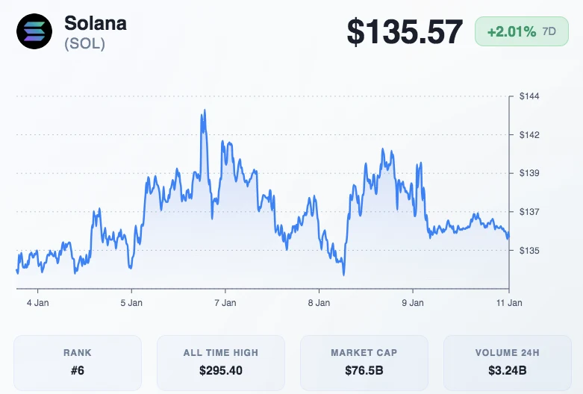Image resolution: width=583 pixels, height=394 pixels.
Task: Click the $135 price axis label
Action: click(x=529, y=251)
